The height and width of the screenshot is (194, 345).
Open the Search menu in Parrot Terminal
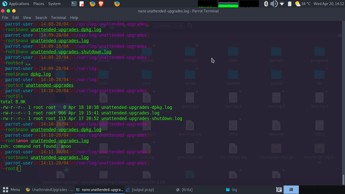coord(41,18)
